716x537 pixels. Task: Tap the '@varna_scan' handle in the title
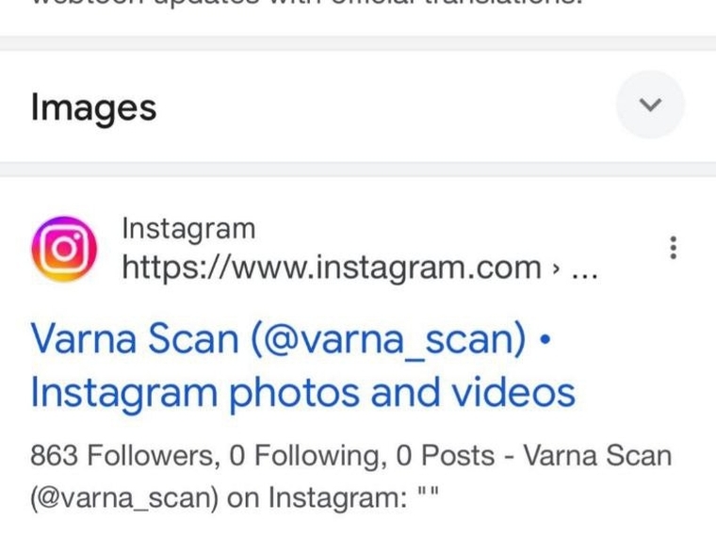point(388,340)
